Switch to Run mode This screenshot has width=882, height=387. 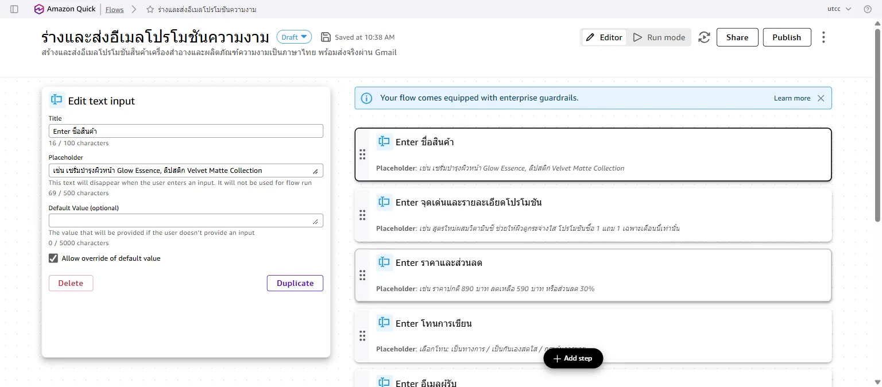[x=659, y=37]
